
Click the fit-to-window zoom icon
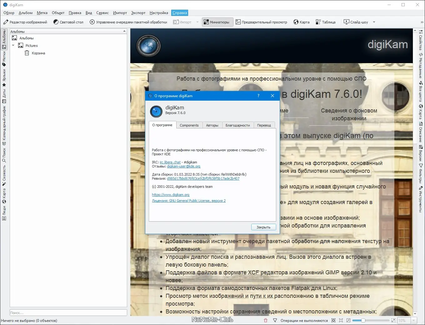click(x=341, y=320)
